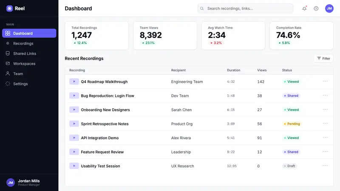Click the Sarah Chen recipient cell
This screenshot has height=191, width=340.
[x=181, y=110]
